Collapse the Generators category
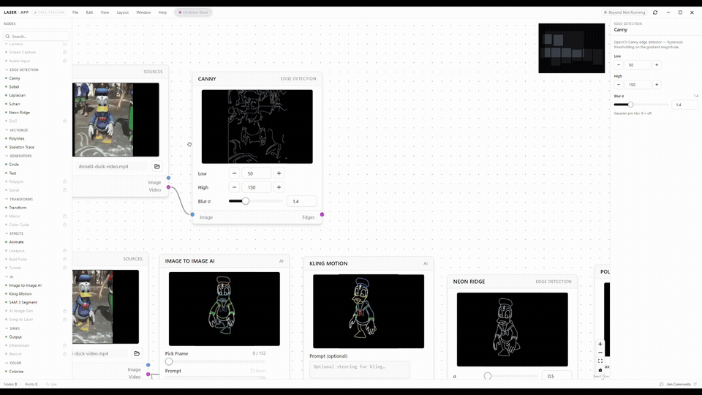The height and width of the screenshot is (395, 702). click(x=18, y=156)
